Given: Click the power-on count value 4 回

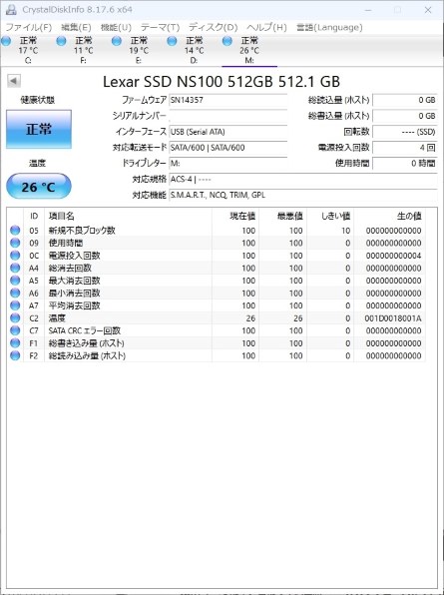Looking at the screenshot, I should (x=404, y=147).
